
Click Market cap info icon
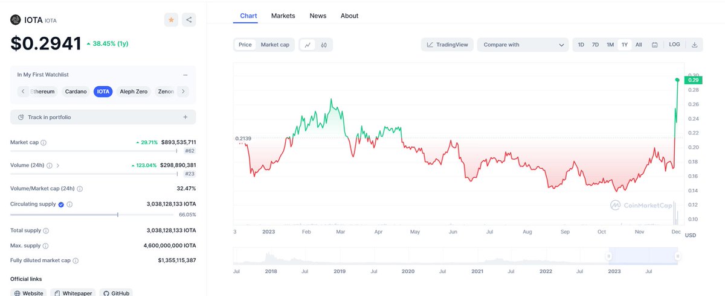click(43, 143)
